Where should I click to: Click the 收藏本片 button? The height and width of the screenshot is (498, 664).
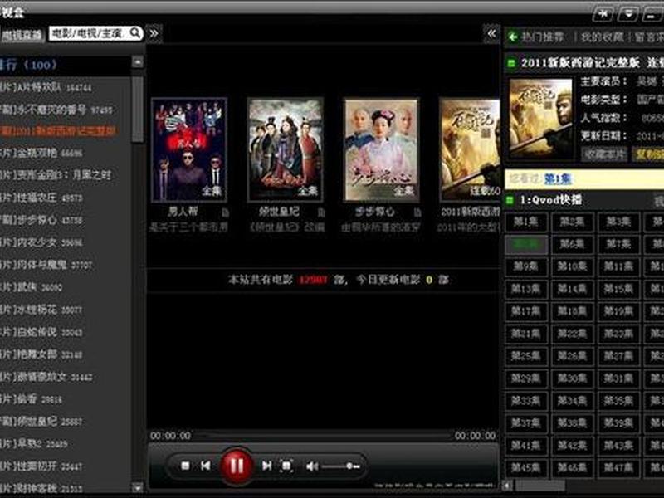pos(604,154)
